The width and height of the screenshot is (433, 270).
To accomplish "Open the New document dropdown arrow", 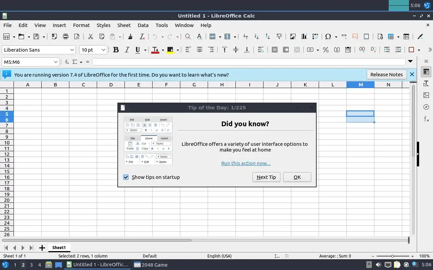I will (x=14, y=36).
